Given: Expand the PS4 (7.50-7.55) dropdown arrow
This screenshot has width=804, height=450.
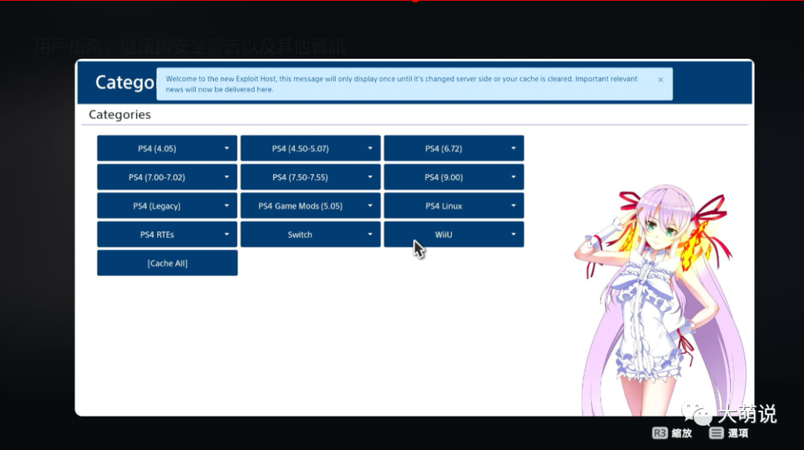Looking at the screenshot, I should coord(370,177).
